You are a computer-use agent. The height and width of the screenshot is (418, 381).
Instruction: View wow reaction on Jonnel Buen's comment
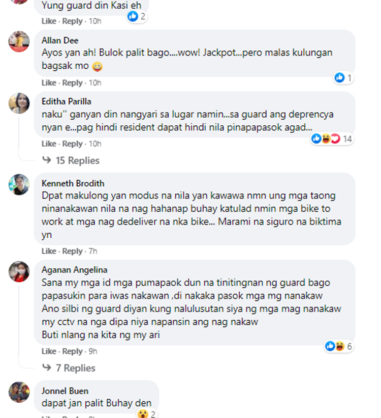coord(146,414)
